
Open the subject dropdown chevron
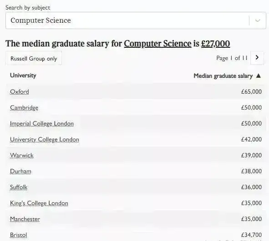pos(258,20)
